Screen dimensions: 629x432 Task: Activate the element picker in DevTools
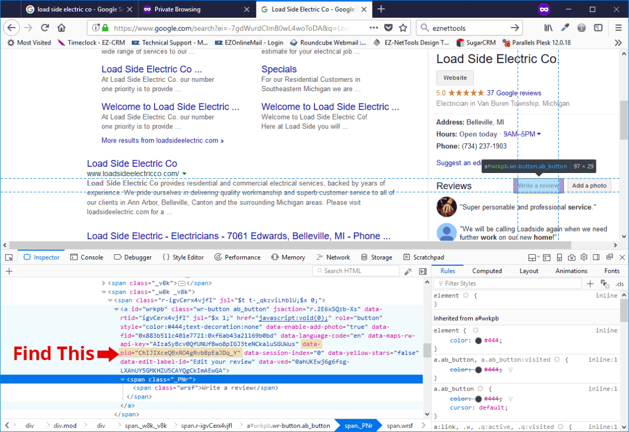point(9,257)
